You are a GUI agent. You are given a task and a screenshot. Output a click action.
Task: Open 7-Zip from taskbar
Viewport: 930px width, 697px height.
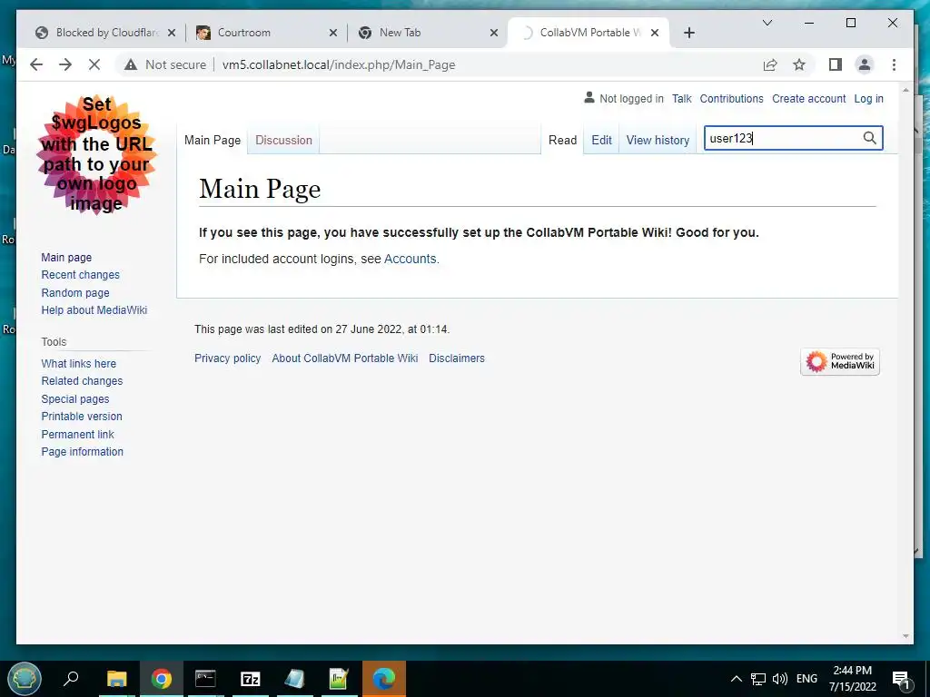tap(251, 679)
